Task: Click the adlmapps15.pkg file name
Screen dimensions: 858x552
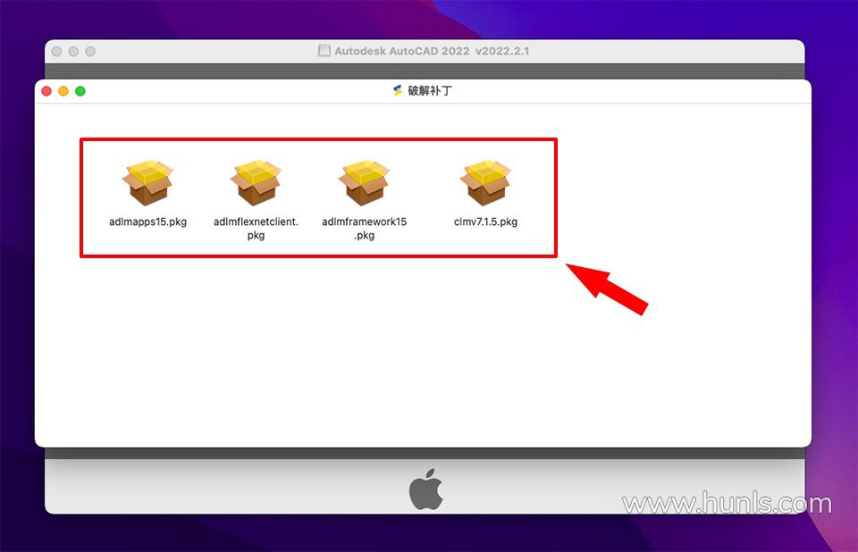Action: (147, 222)
